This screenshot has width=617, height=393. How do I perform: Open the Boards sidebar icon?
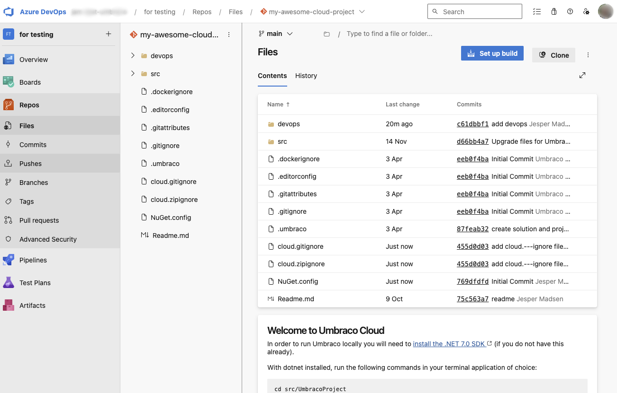[x=9, y=82]
